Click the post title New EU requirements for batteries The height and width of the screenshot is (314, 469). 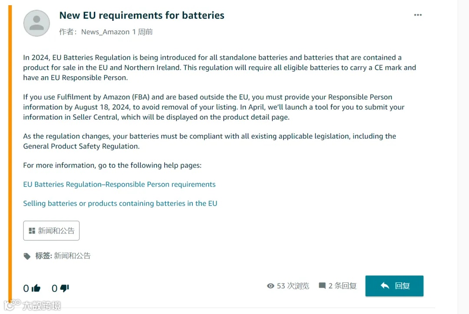(x=142, y=16)
